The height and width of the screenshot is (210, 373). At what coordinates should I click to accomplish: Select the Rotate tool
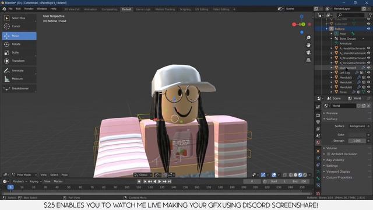click(x=19, y=44)
